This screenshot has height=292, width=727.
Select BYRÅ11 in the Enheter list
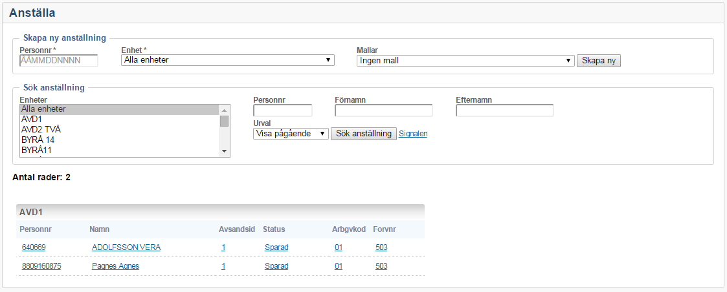120,151
